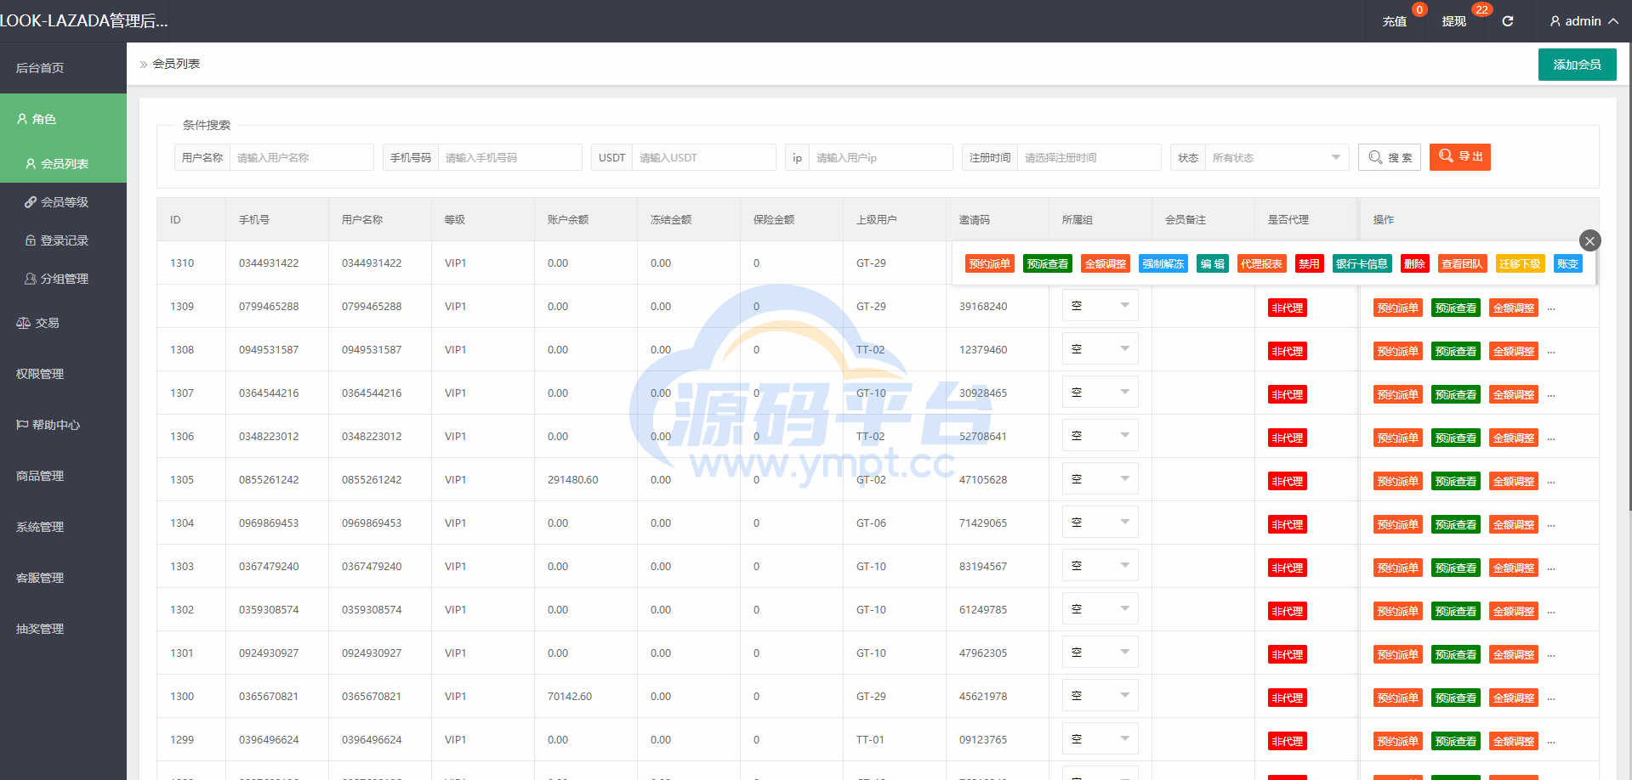Viewport: 1632px width, 780px height.
Task: Click the 用户名称 input field
Action: click(x=302, y=157)
